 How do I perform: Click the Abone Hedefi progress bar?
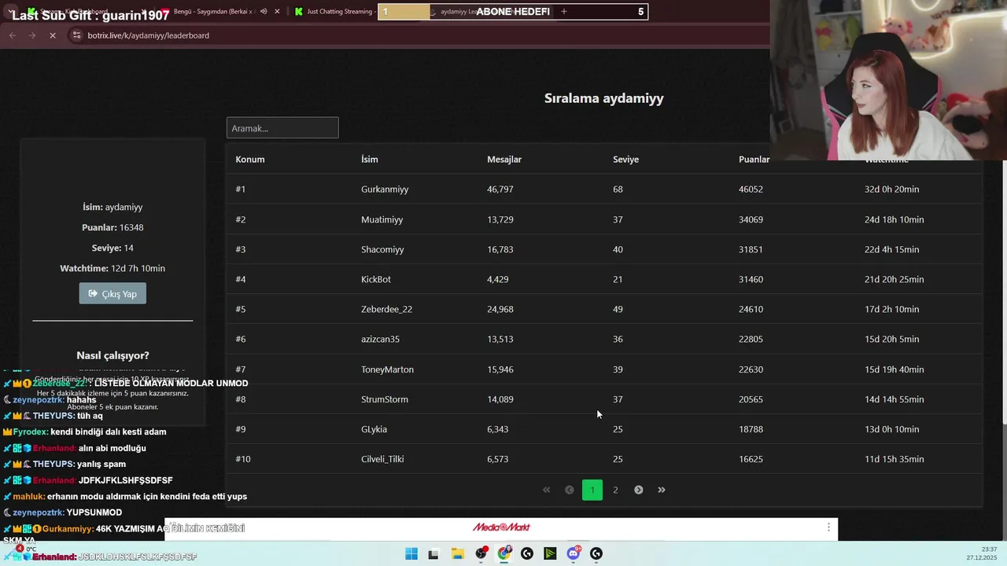click(x=513, y=12)
